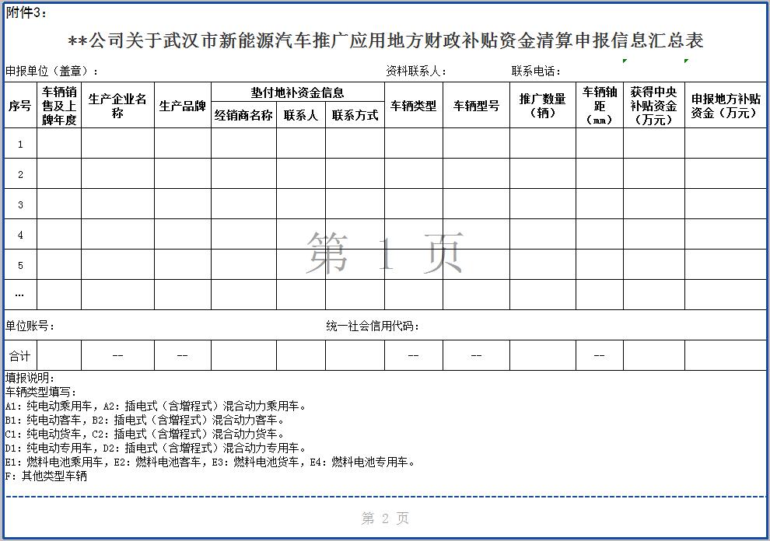Image resolution: width=770 pixels, height=541 pixels.
Task: Click the 经销商名称 sub-header cell
Action: pos(243,115)
